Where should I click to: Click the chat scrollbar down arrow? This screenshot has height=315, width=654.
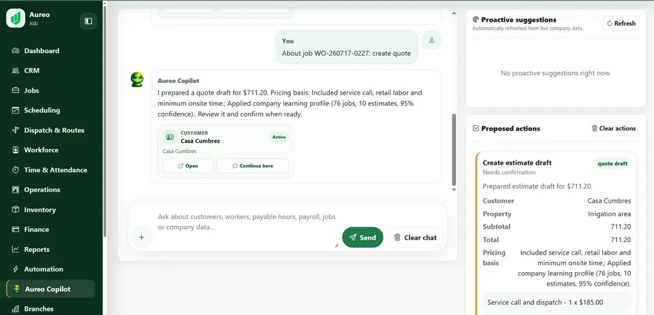coord(454,190)
